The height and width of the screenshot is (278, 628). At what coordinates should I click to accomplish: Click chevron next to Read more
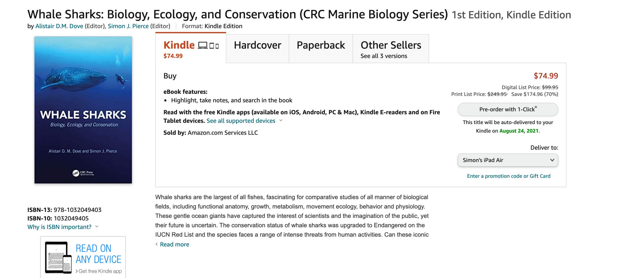coord(156,244)
